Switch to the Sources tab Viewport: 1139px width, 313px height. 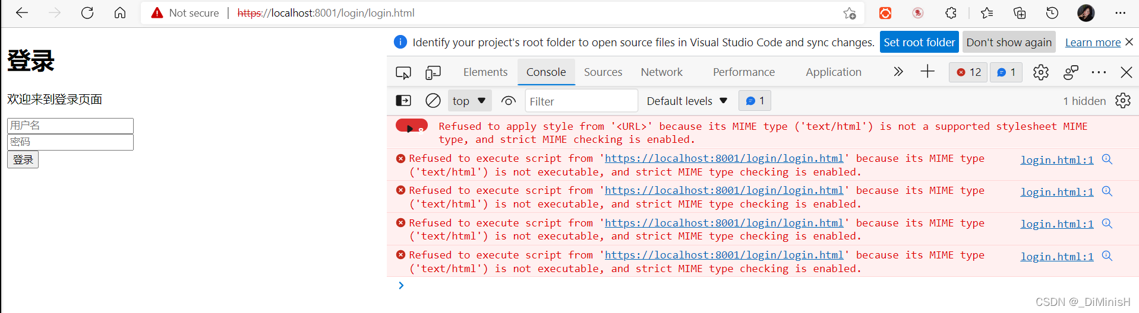(x=603, y=72)
